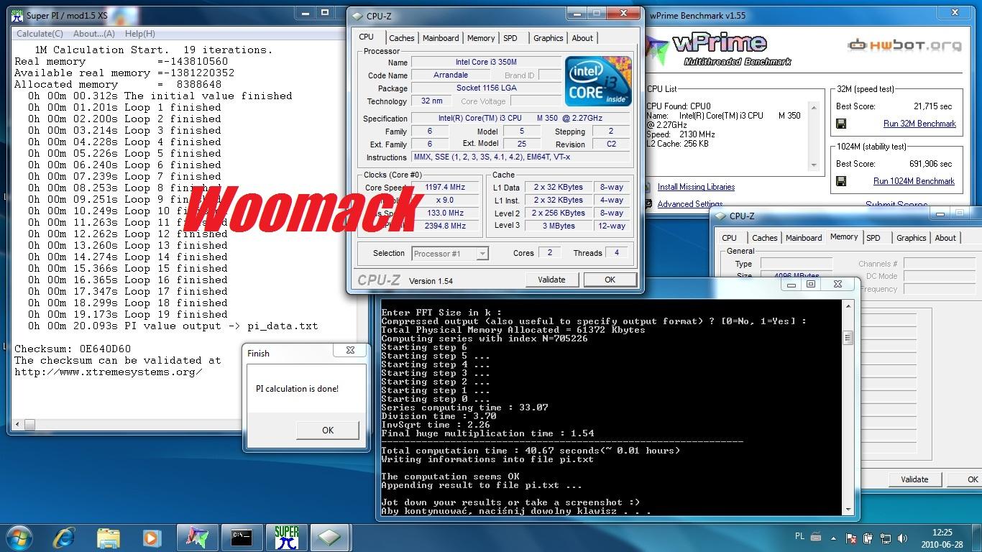
Task: Save the 32M score floppy icon
Action: (842, 124)
